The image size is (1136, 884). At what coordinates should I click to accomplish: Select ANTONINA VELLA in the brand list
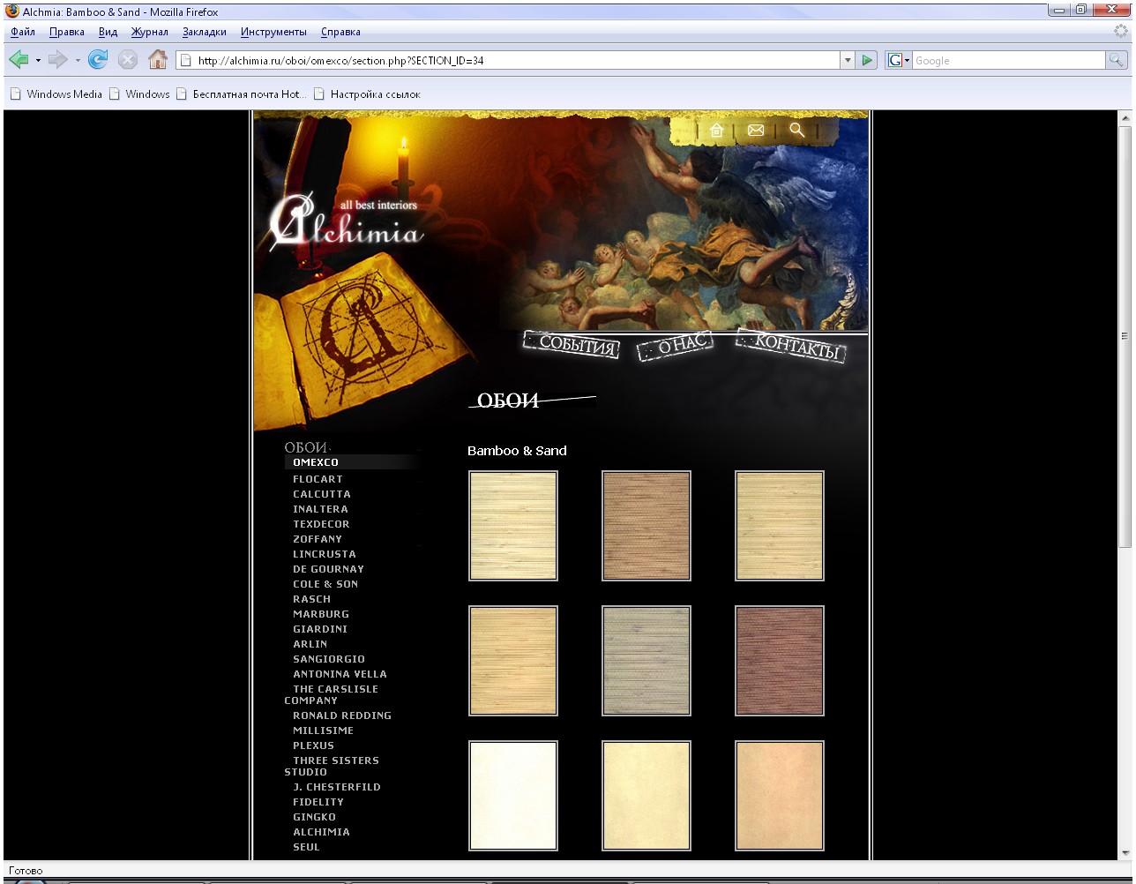pyautogui.click(x=340, y=674)
